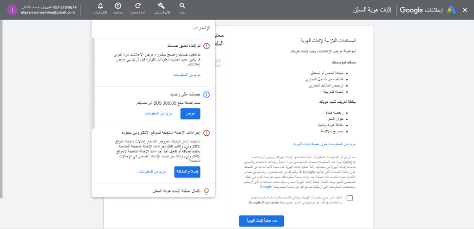Click the notifications panel scrollbar
The height and width of the screenshot is (229, 474).
(x=94, y=83)
